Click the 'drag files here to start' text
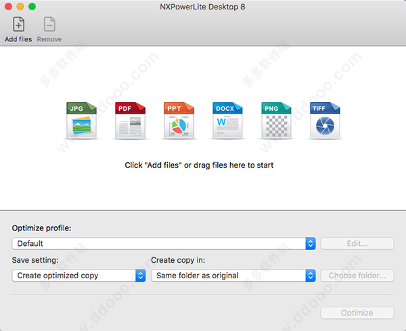Viewport: 406px width, 331px height. (233, 165)
